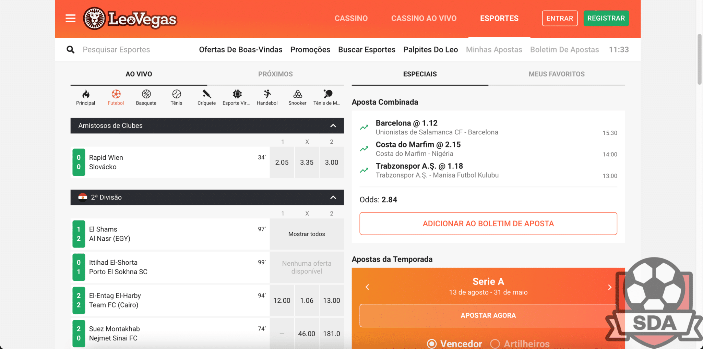Image resolution: width=703 pixels, height=349 pixels.
Task: Select the Críquete sport icon
Action: (206, 97)
